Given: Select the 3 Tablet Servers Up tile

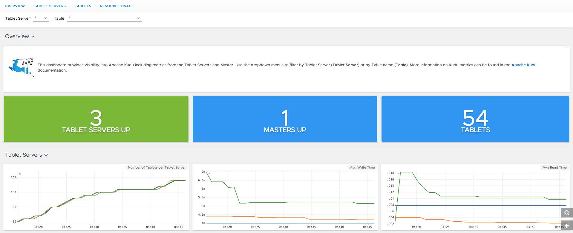Looking at the screenshot, I should coord(96,119).
